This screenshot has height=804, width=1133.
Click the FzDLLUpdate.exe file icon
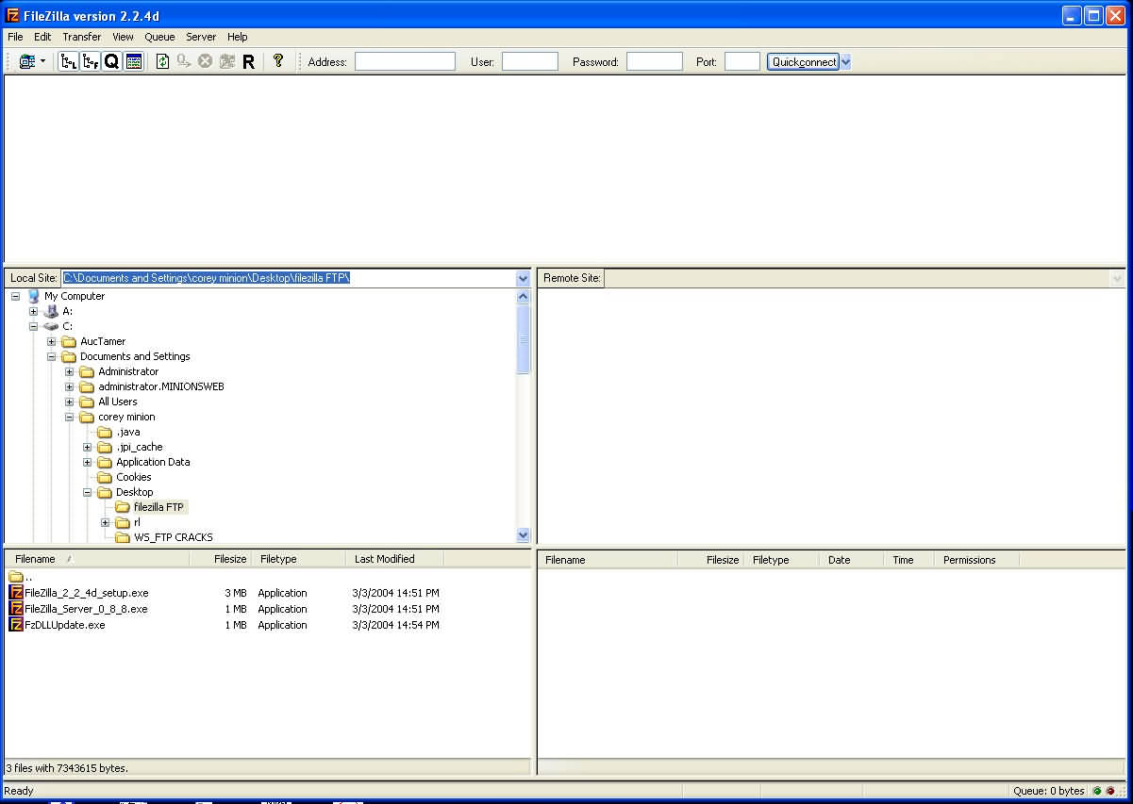click(16, 625)
